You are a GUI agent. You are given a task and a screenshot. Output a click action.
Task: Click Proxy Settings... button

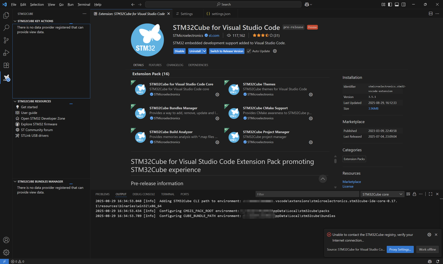[x=400, y=249]
